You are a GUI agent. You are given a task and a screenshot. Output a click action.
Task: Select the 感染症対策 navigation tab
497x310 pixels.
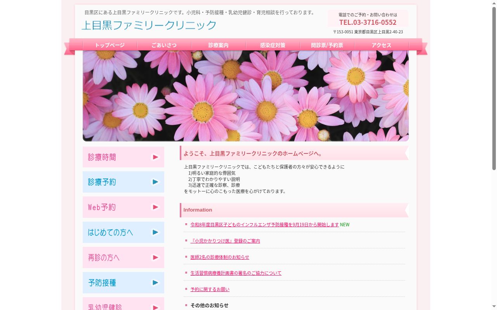[x=273, y=45]
